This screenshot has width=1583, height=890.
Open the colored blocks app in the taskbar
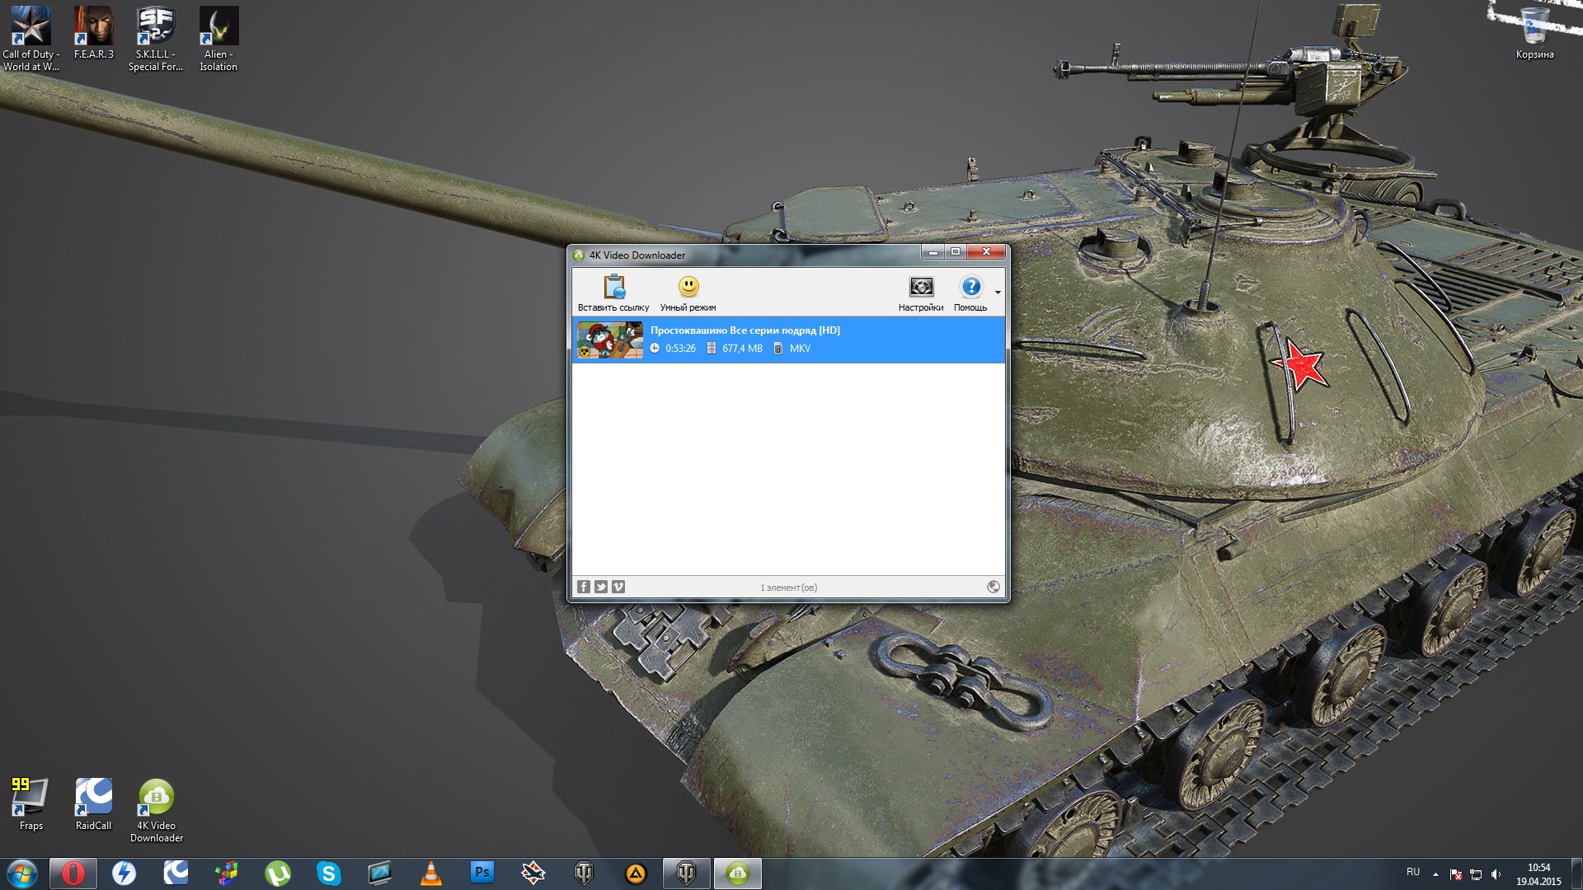click(x=227, y=874)
